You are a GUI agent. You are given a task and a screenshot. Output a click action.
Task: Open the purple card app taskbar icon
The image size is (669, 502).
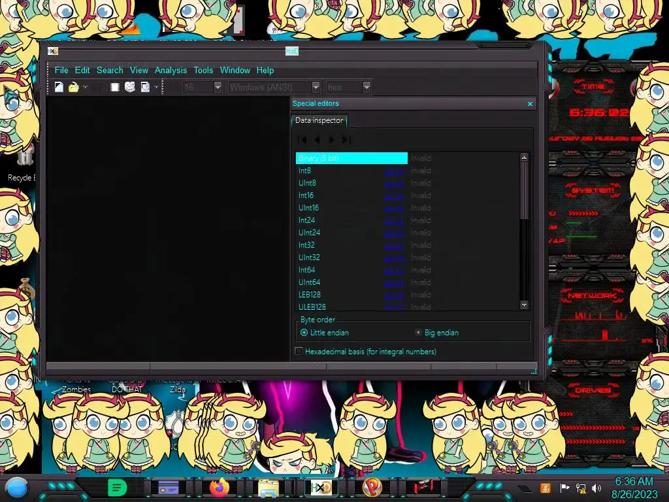pyautogui.click(x=169, y=488)
